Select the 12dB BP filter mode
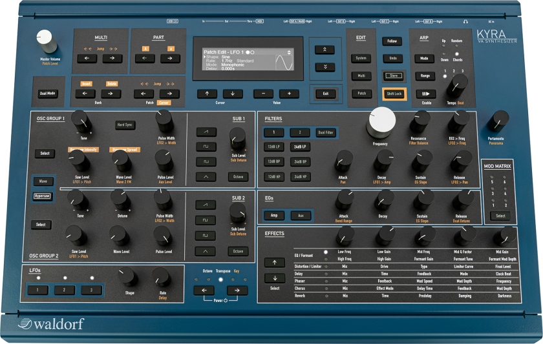543x344 pixels. 273,161
